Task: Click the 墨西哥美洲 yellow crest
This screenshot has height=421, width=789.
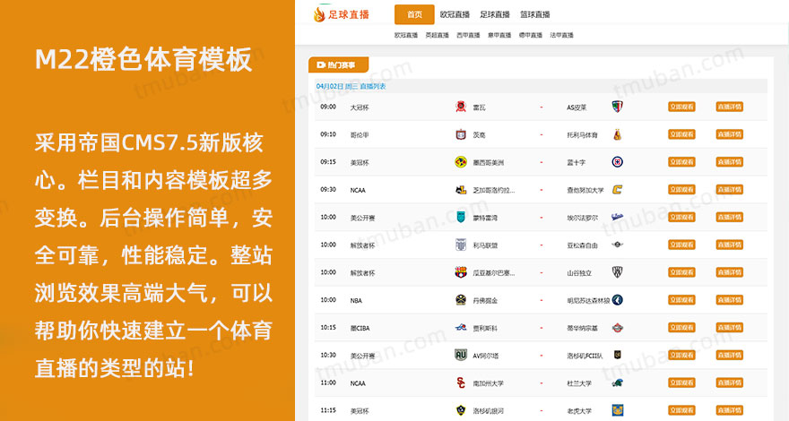Action: [461, 162]
